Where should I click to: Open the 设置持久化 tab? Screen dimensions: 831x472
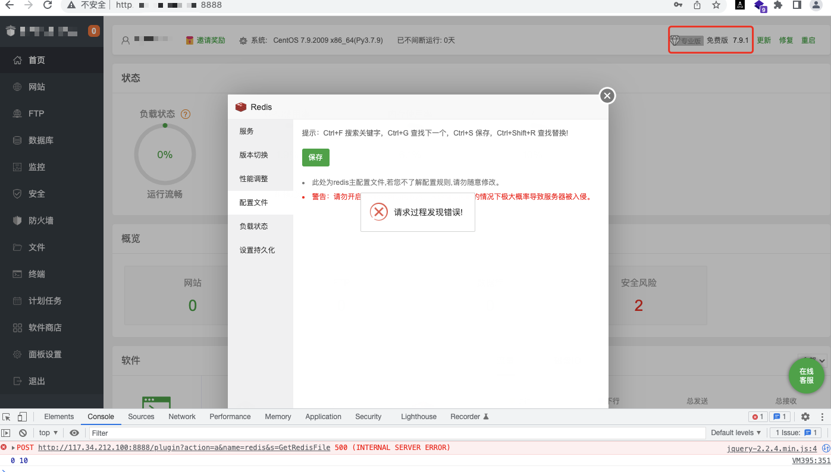click(261, 250)
